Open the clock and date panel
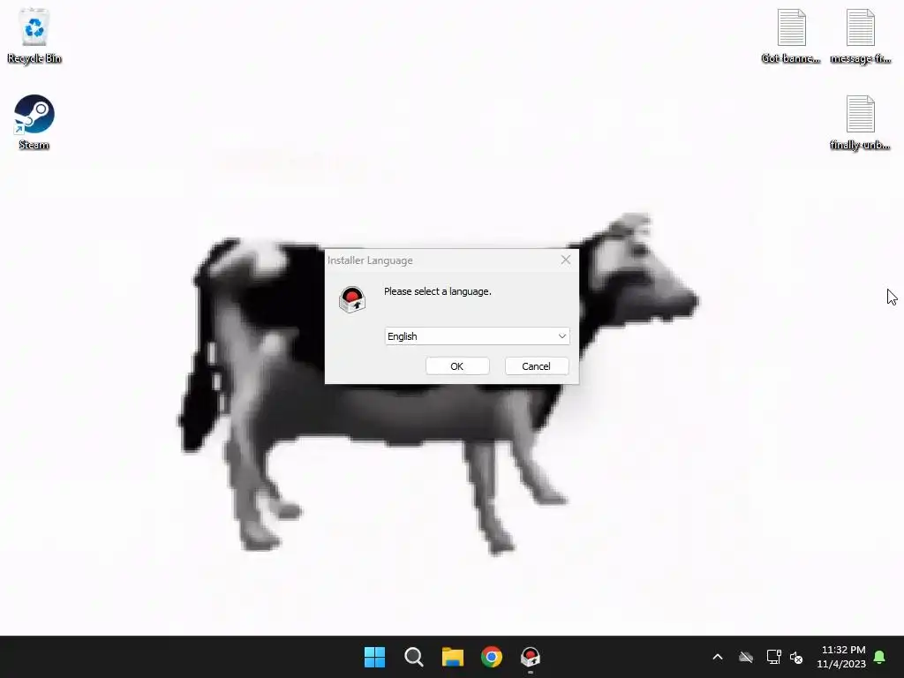 (841, 657)
